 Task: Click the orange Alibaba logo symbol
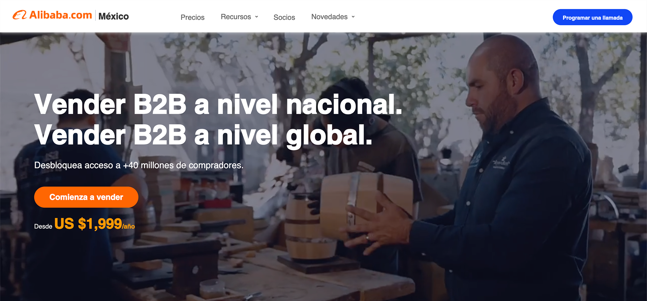click(x=20, y=15)
